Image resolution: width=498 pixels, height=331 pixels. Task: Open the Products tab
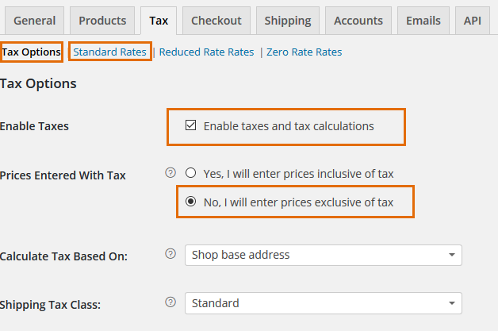pyautogui.click(x=102, y=21)
